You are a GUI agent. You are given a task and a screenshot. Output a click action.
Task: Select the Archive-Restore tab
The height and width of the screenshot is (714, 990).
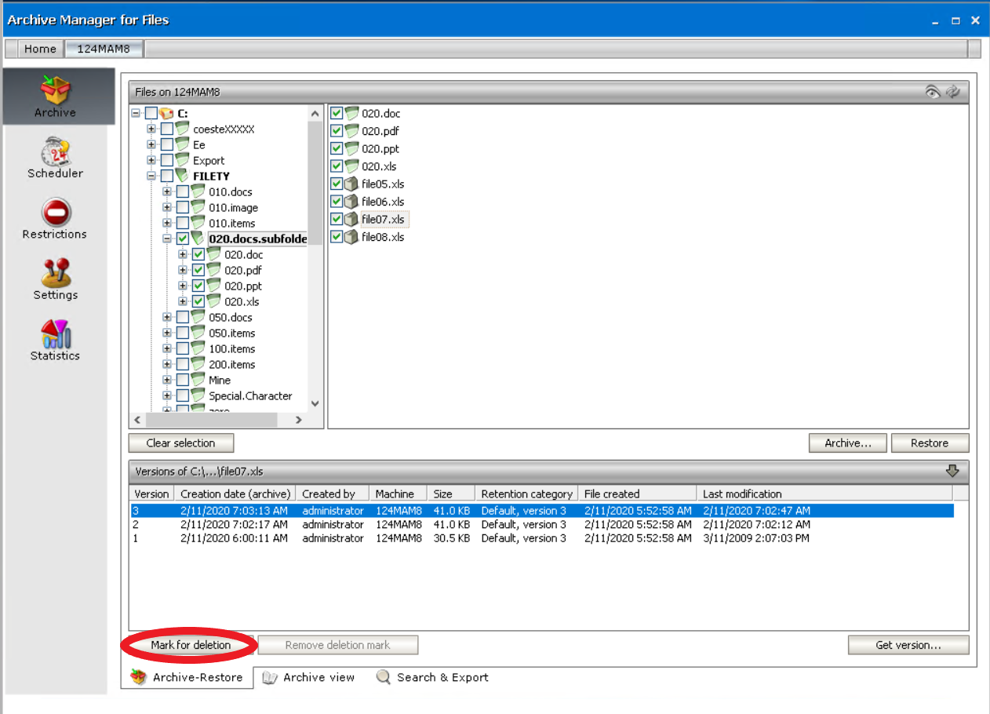[x=187, y=677]
